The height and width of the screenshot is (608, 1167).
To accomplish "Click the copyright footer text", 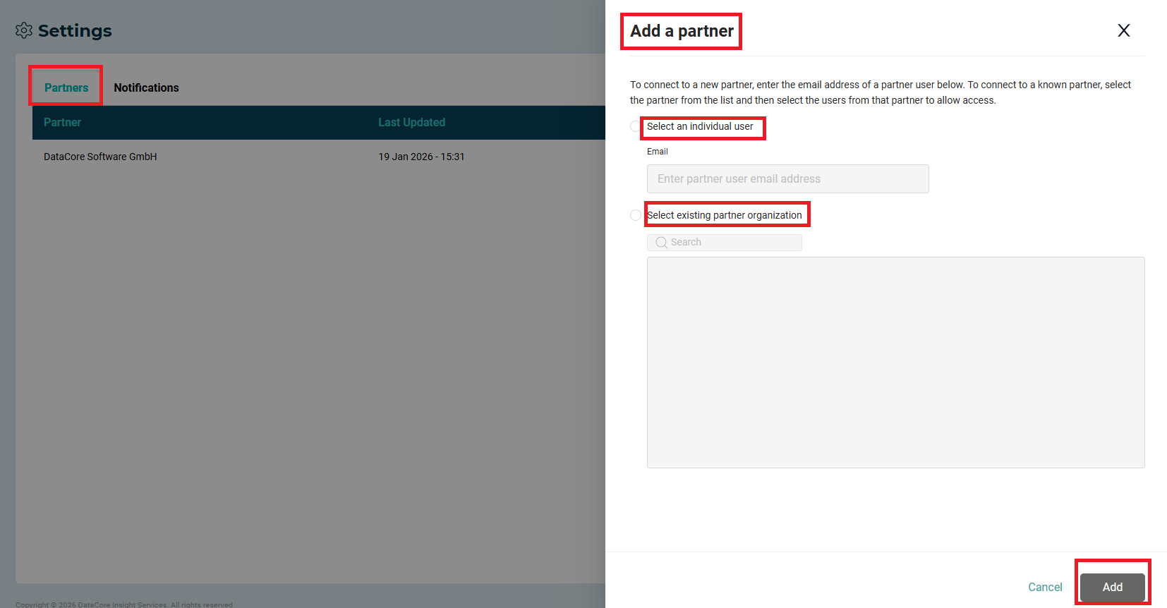I will pyautogui.click(x=124, y=604).
